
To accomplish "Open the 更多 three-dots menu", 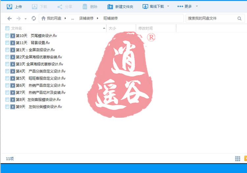I will point(180,7).
